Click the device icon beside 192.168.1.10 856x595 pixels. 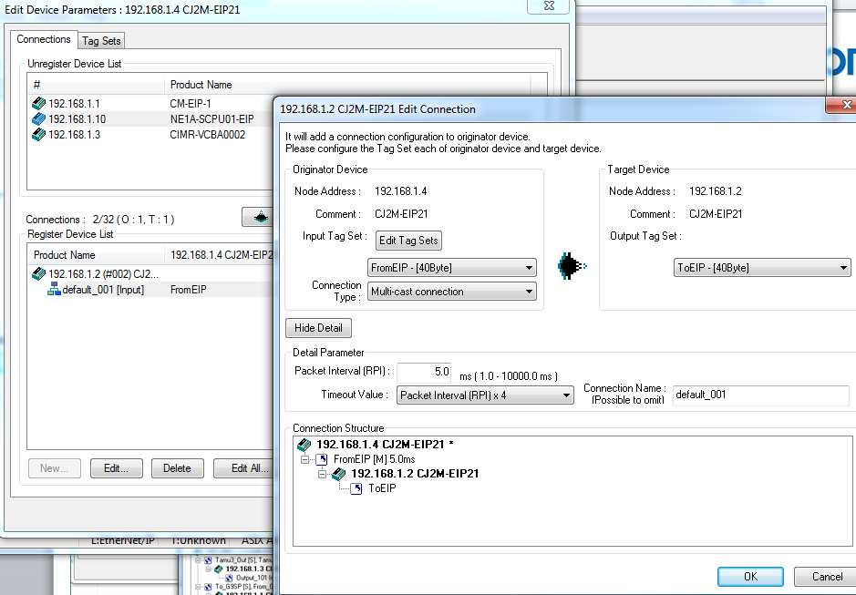click(x=38, y=119)
